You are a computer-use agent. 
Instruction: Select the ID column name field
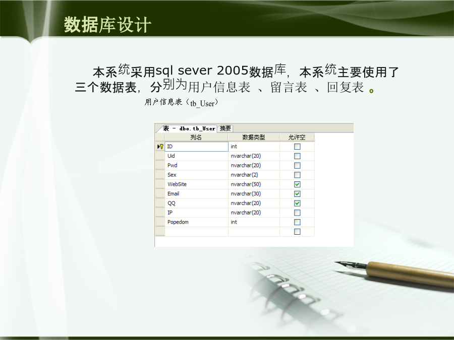[196, 147]
